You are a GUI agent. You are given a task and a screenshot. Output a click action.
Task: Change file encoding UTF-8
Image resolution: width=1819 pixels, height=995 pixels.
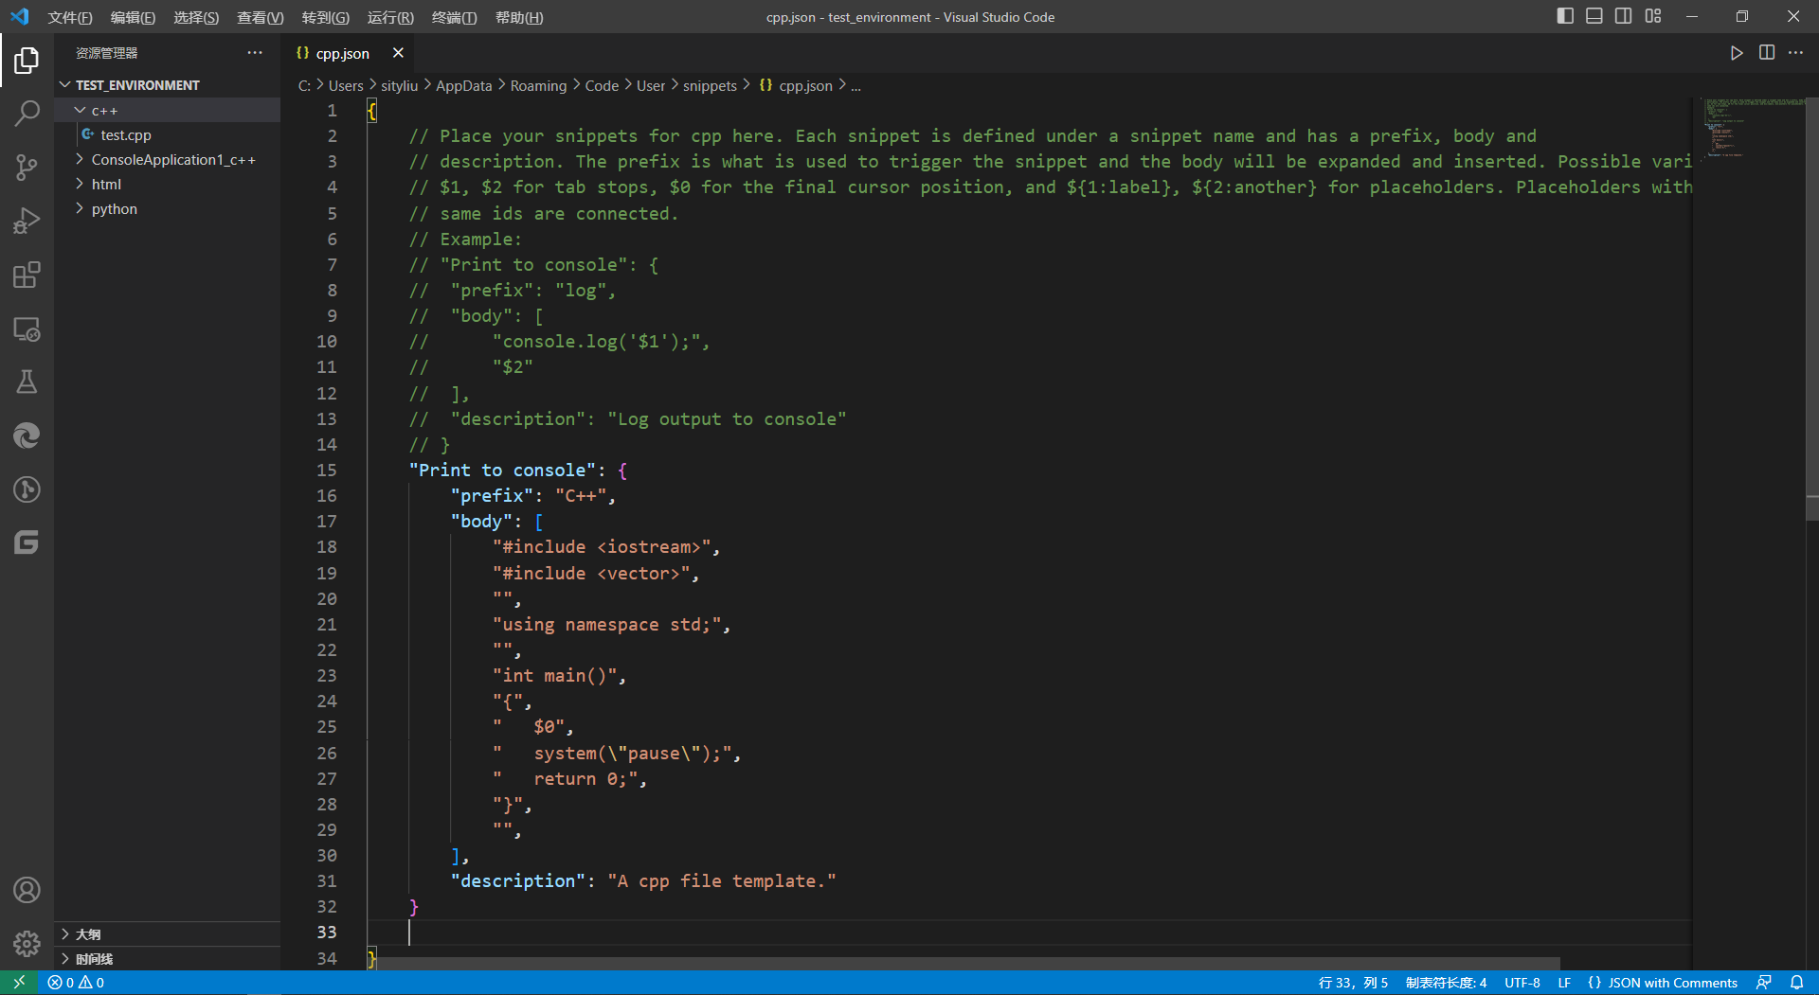(x=1522, y=983)
